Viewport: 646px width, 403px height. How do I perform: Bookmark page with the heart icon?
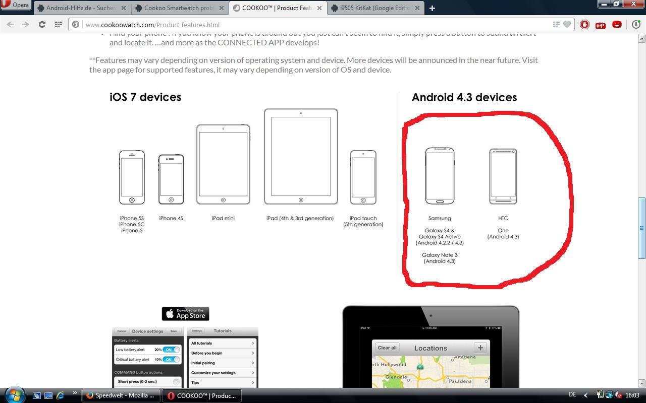(567, 24)
